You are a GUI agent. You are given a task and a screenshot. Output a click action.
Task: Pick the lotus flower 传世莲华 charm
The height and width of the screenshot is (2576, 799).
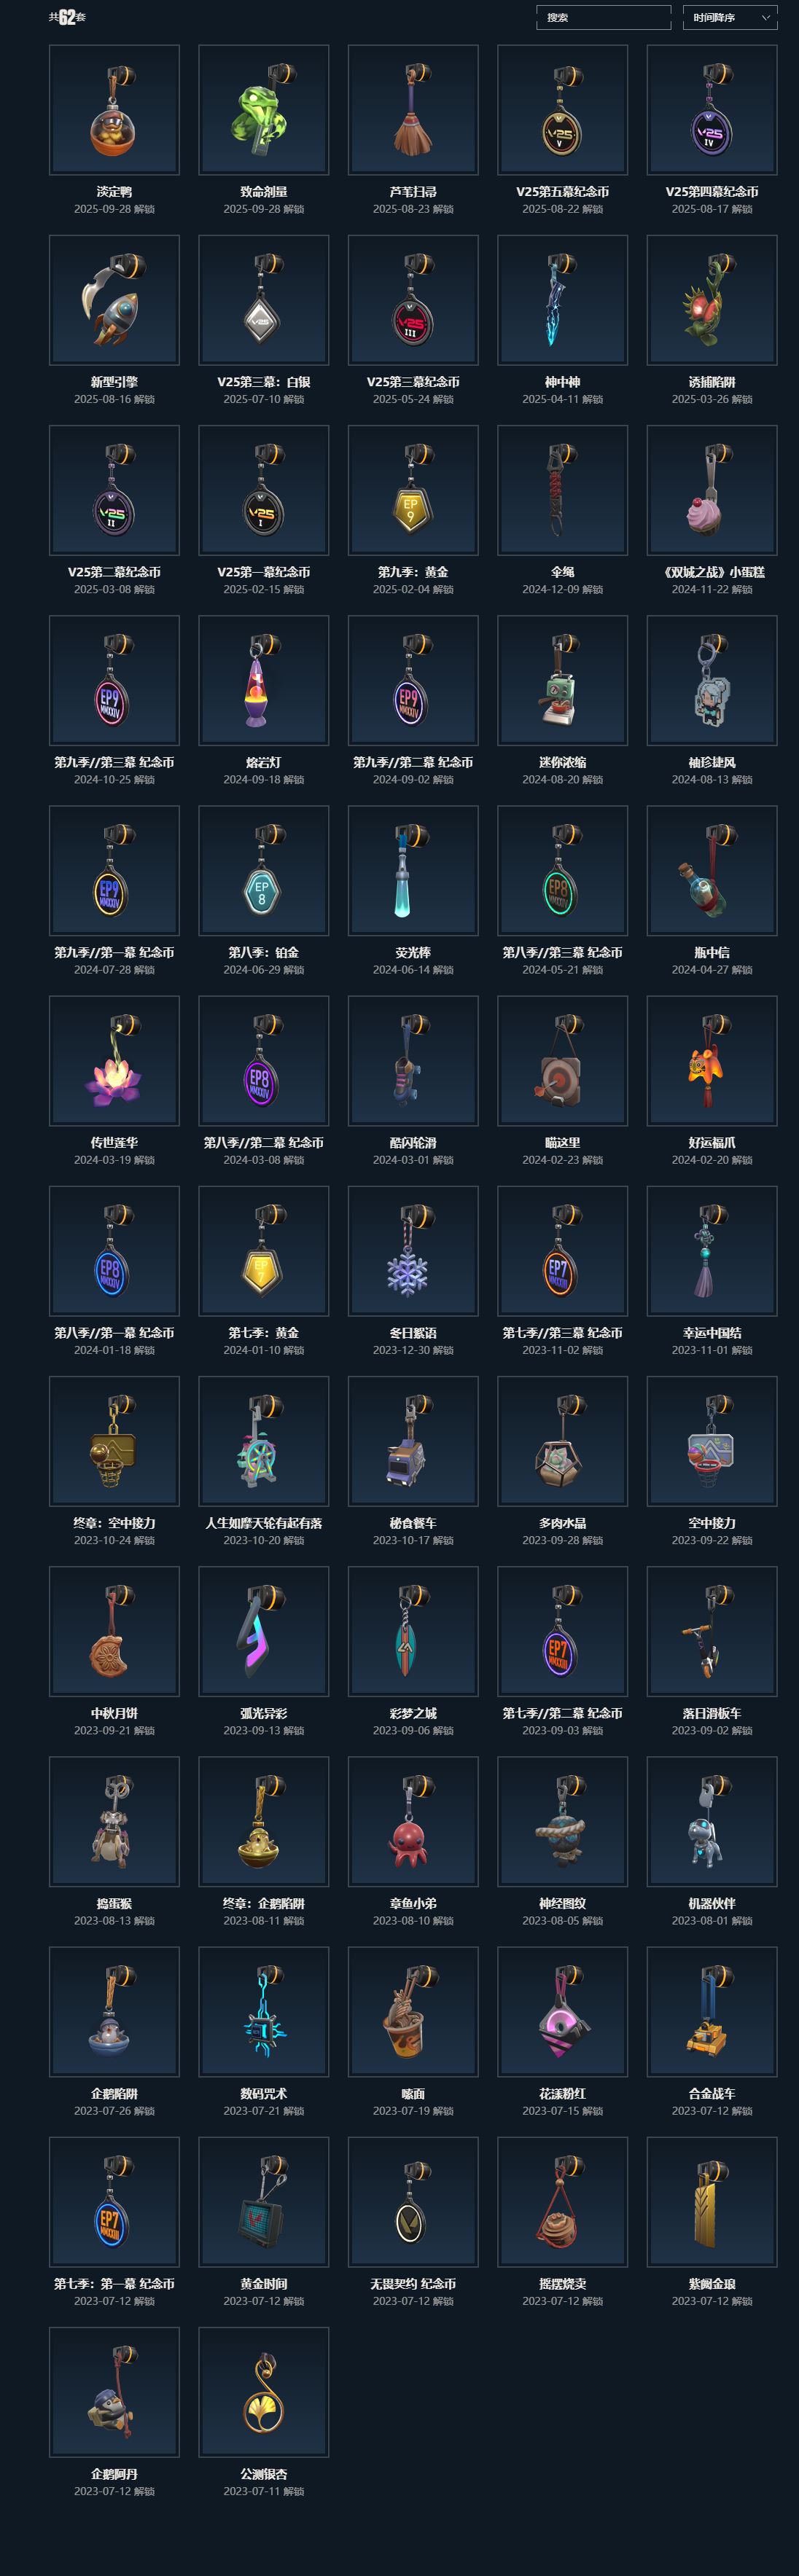114,1061
